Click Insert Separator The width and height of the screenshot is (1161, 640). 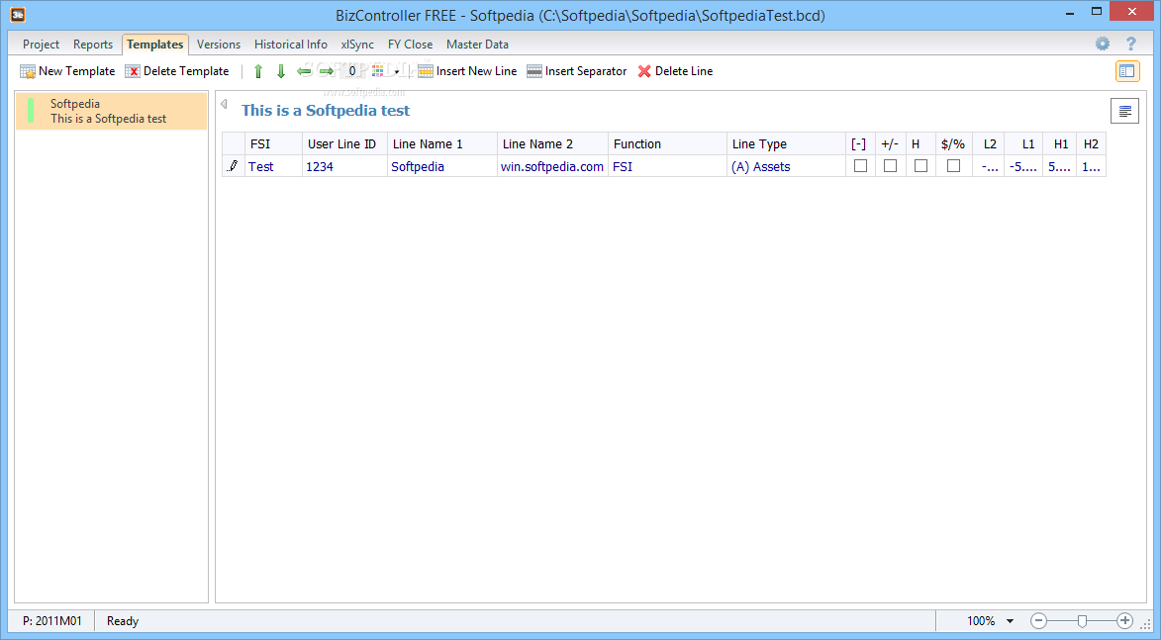(577, 71)
